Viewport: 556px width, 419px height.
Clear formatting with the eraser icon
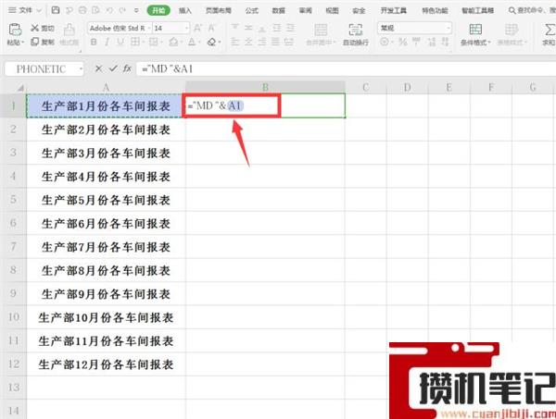coord(211,43)
